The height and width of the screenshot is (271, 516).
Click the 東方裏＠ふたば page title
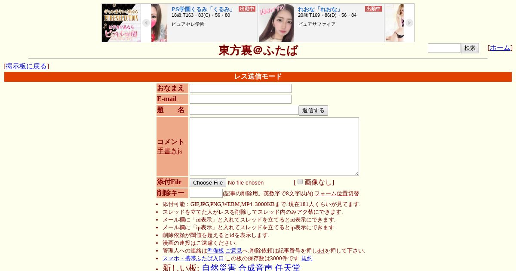coord(258,50)
